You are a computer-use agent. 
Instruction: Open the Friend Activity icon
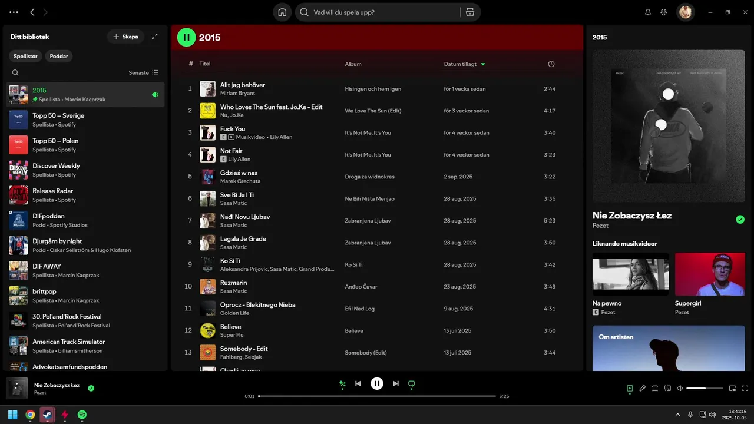coord(664,12)
